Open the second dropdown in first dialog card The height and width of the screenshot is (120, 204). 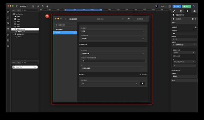(113, 39)
